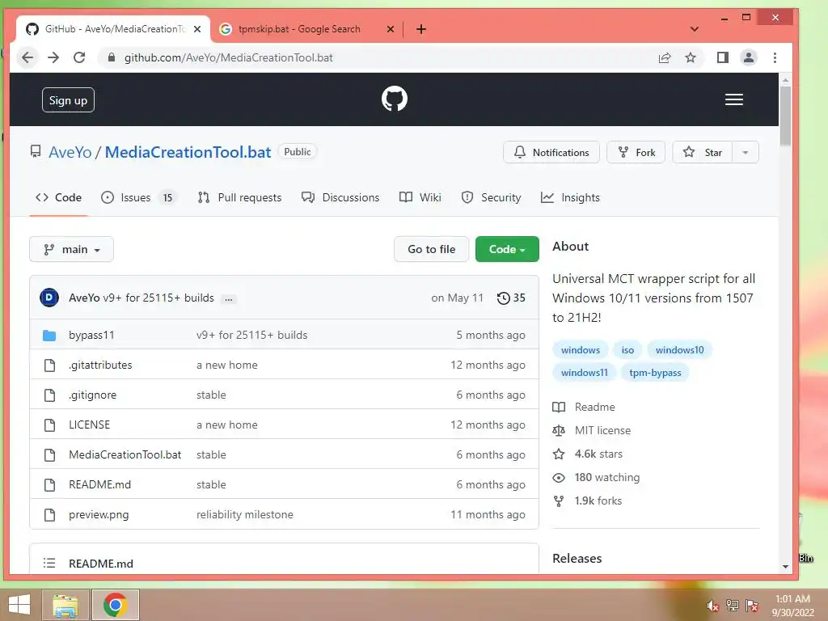
Task: Click the browser back arrow
Action: [x=27, y=57]
